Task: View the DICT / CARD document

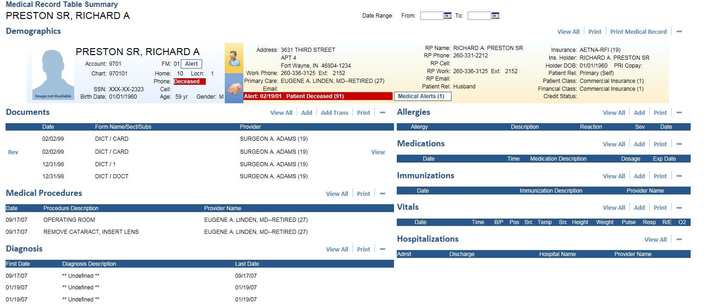Action: coord(378,152)
